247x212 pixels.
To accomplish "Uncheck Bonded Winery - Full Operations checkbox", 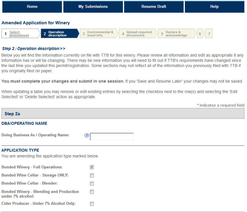I will pyautogui.click(x=92, y=167).
